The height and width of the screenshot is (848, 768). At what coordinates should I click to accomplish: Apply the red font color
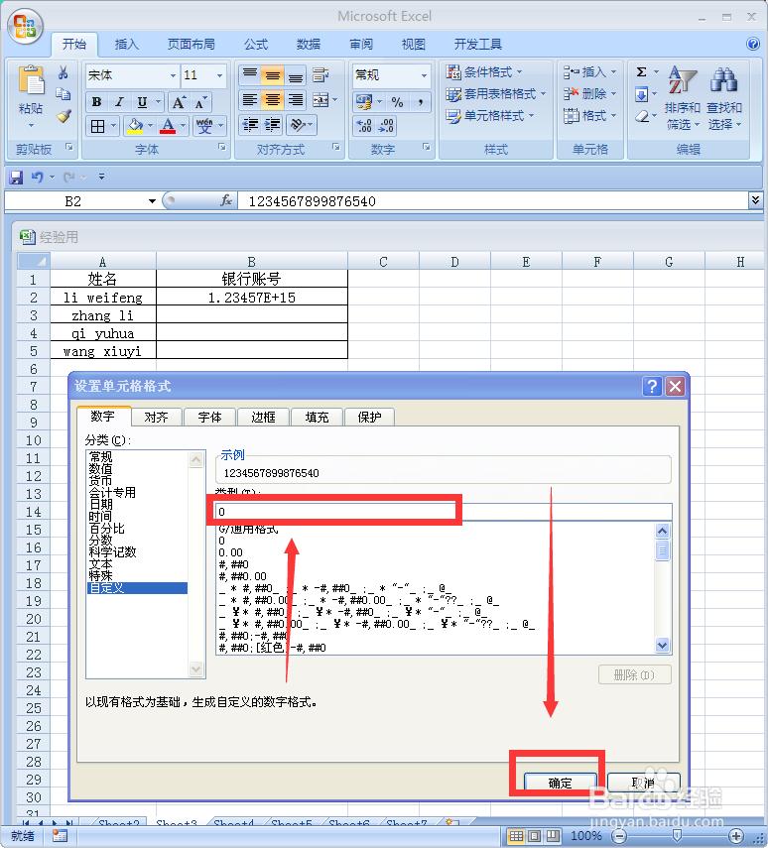(169, 126)
